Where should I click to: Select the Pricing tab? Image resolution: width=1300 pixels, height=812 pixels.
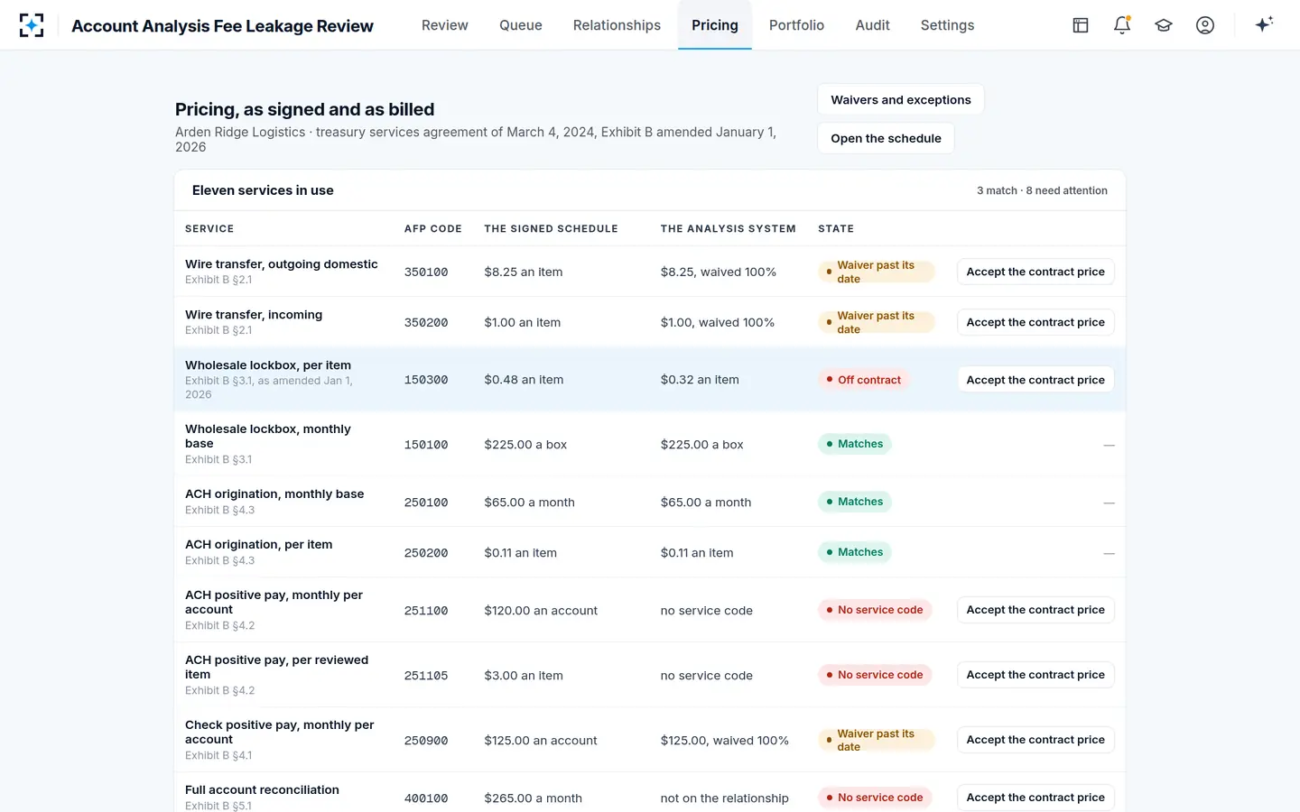(x=715, y=25)
